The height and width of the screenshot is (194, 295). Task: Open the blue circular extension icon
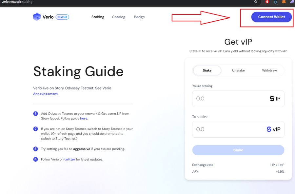(x=275, y=2)
